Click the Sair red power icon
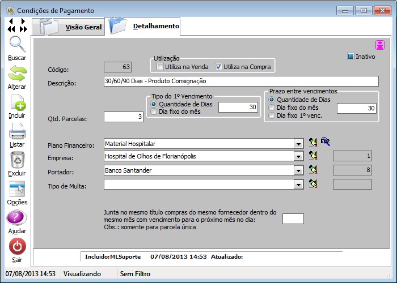397x283 pixels. point(17,247)
